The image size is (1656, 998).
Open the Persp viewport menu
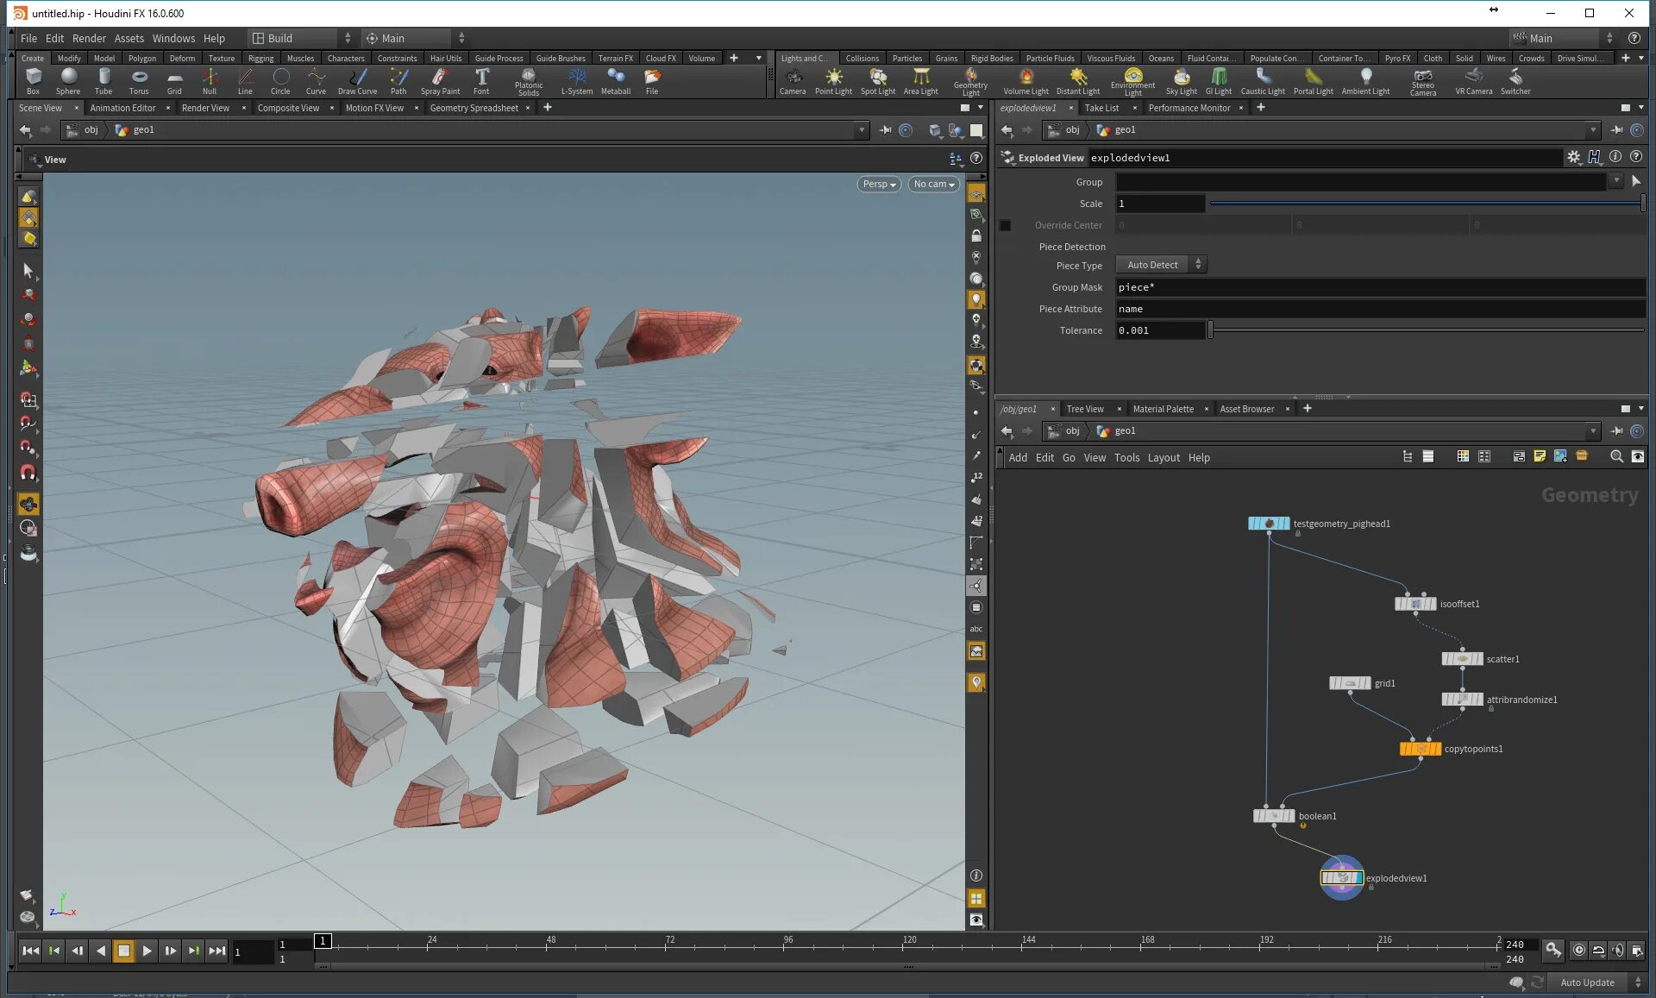pyautogui.click(x=879, y=184)
